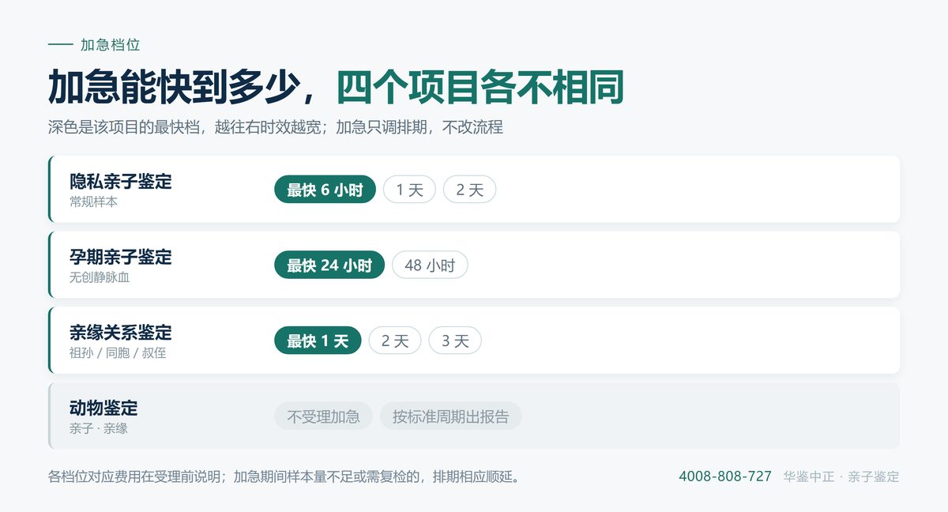Click the 亲子 · 亲缘 subtitle
Screen dimensions: 948x512
(99, 429)
